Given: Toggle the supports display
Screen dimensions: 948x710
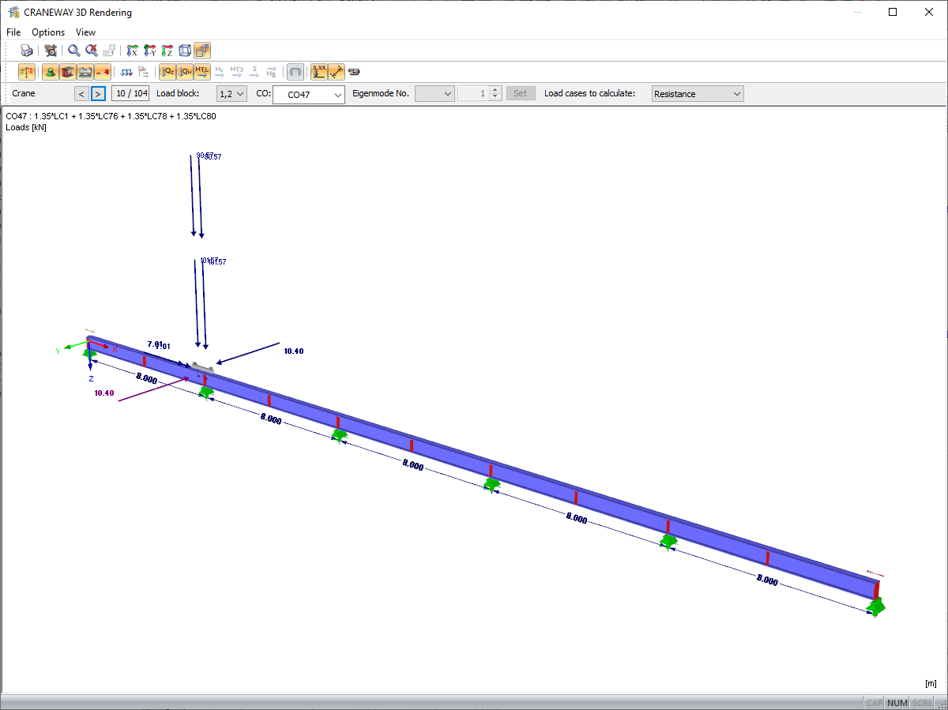Looking at the screenshot, I should point(51,72).
